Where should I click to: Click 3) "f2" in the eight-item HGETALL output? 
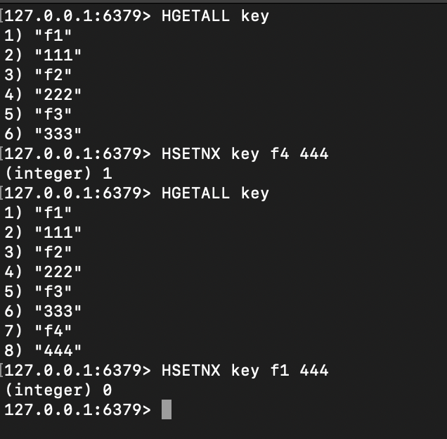[38, 252]
